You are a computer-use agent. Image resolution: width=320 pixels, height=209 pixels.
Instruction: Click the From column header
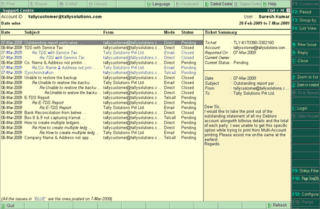(108, 32)
